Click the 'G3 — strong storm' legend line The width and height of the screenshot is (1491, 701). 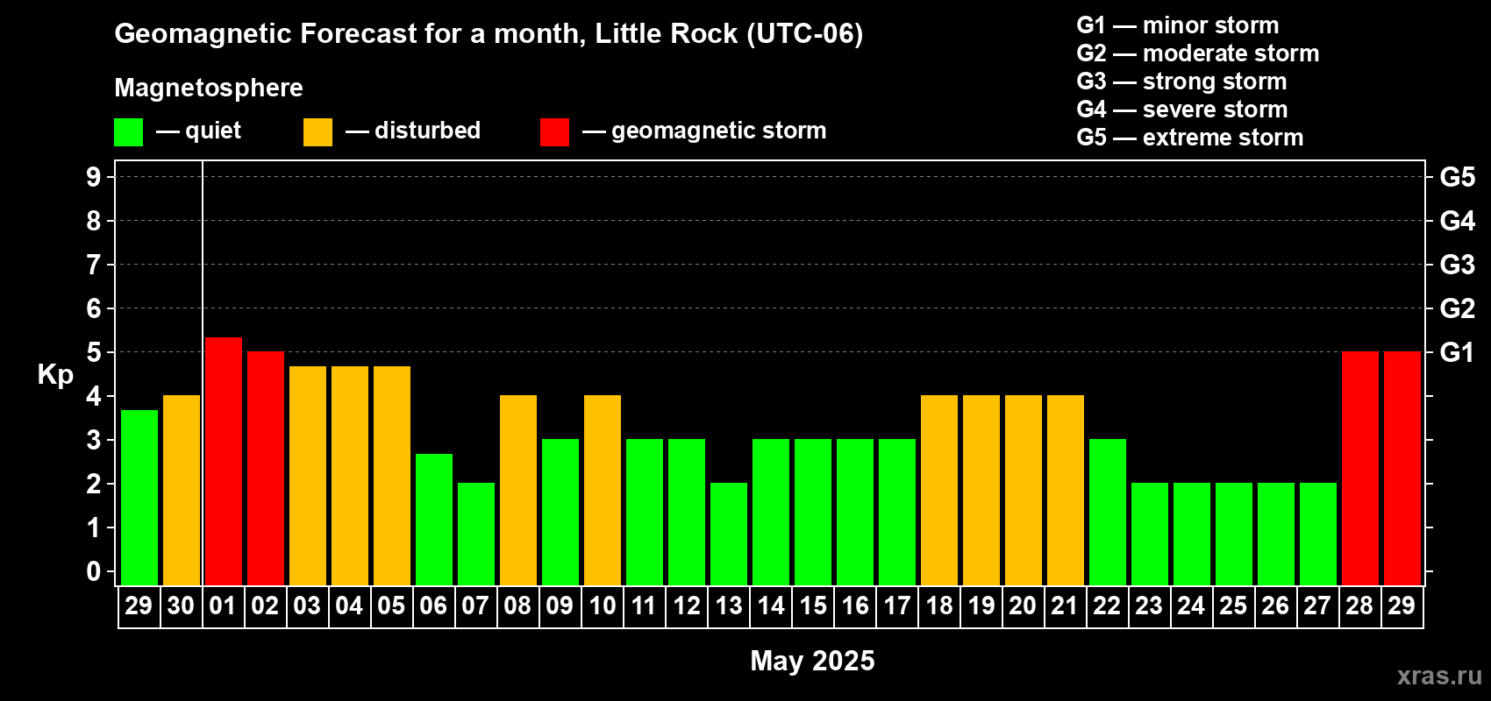1181,81
